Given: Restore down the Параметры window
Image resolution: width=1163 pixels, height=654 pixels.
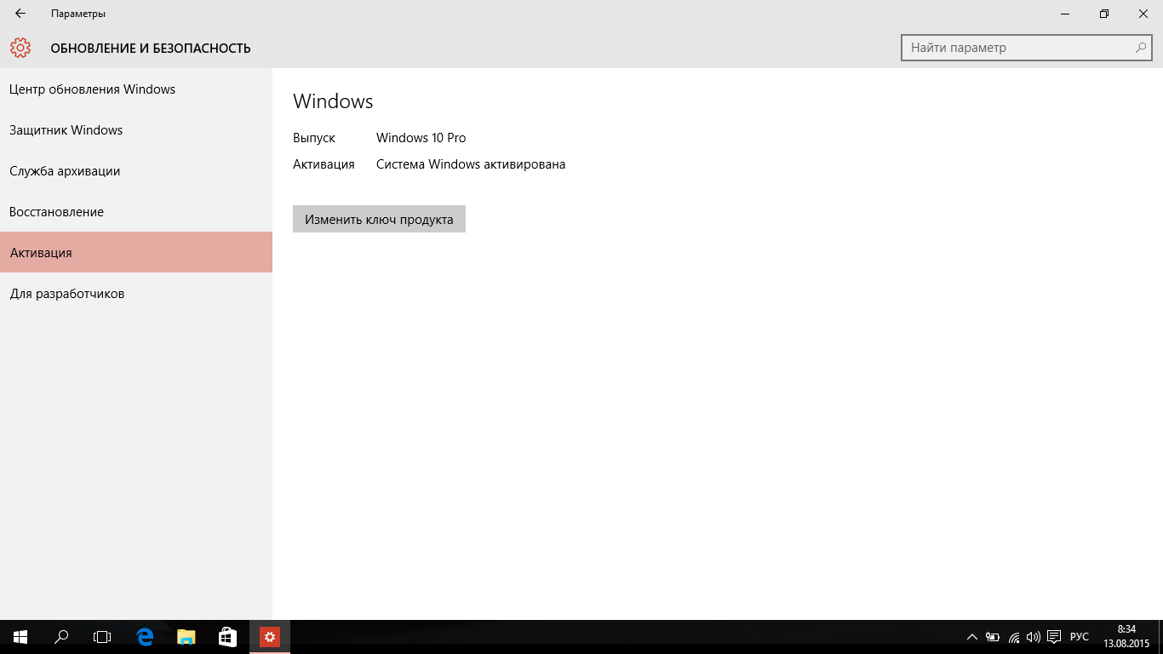Looking at the screenshot, I should tap(1104, 14).
